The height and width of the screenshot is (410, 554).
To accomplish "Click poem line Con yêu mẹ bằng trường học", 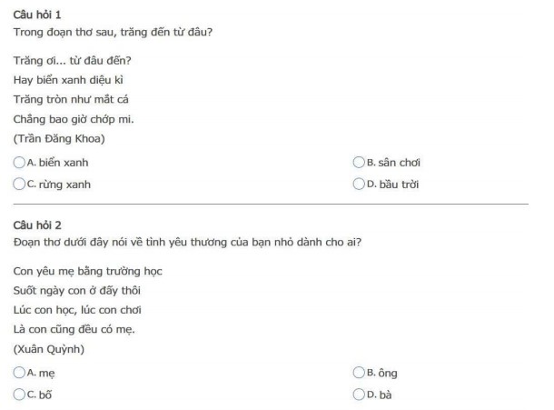I will point(88,271).
